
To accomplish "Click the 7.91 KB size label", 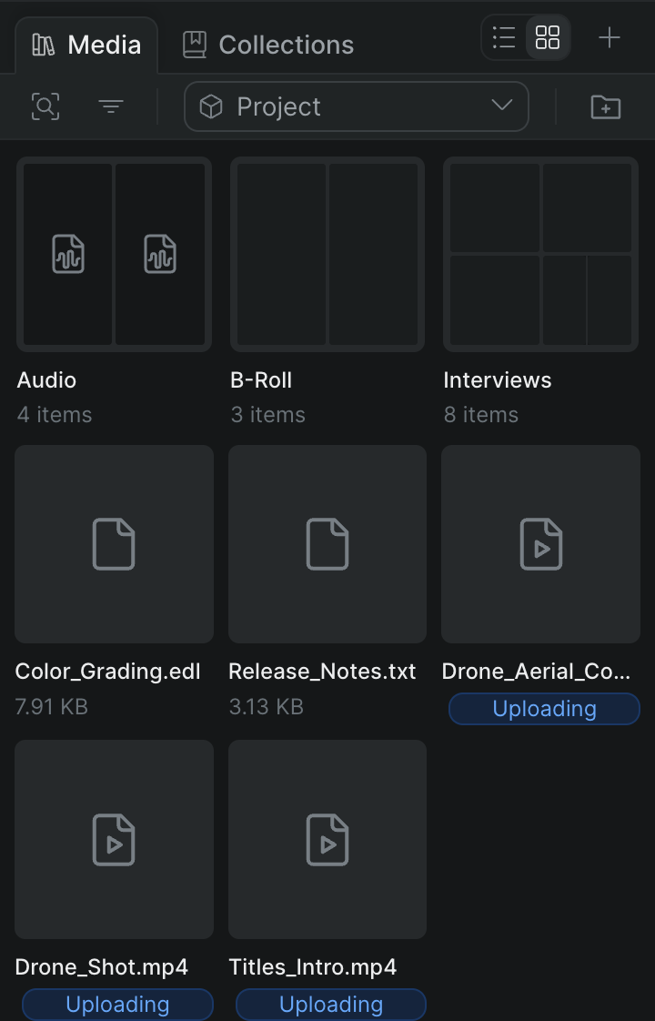I will pyautogui.click(x=52, y=706).
